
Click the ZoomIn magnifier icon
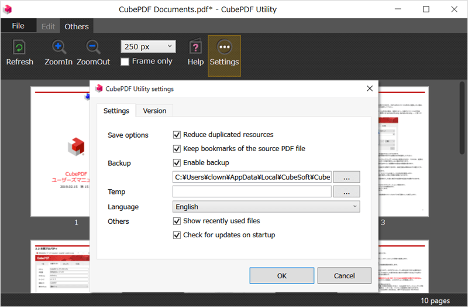[58, 47]
